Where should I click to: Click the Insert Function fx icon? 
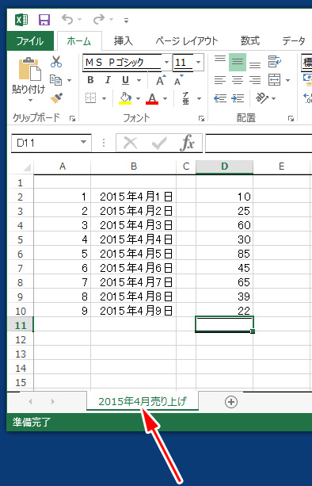coord(188,144)
